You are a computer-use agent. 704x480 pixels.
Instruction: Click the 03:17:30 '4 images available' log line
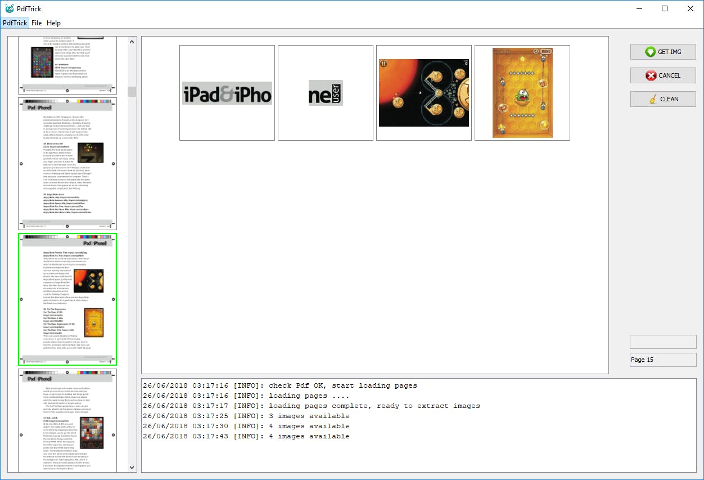coord(246,427)
